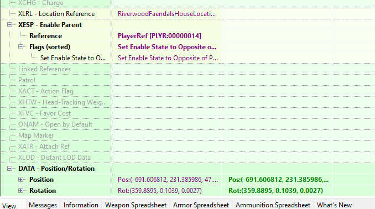Select the Position row label
Image resolution: width=375 pixels, height=209 pixels.
[x=41, y=180]
